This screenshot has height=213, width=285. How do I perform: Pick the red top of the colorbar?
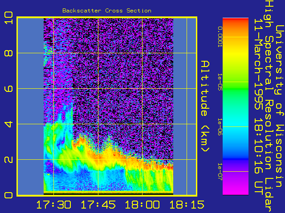coord(236,20)
